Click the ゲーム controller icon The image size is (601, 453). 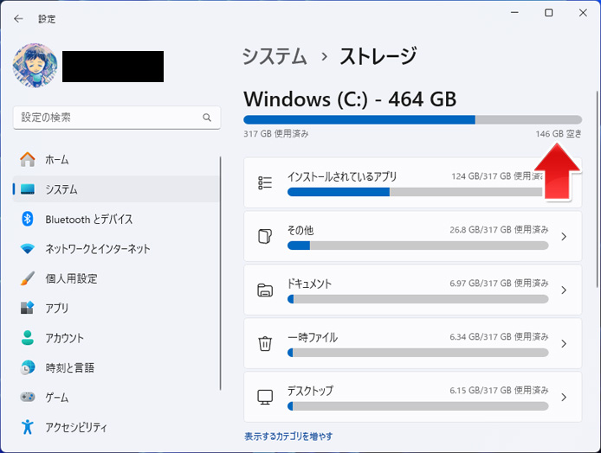click(27, 397)
